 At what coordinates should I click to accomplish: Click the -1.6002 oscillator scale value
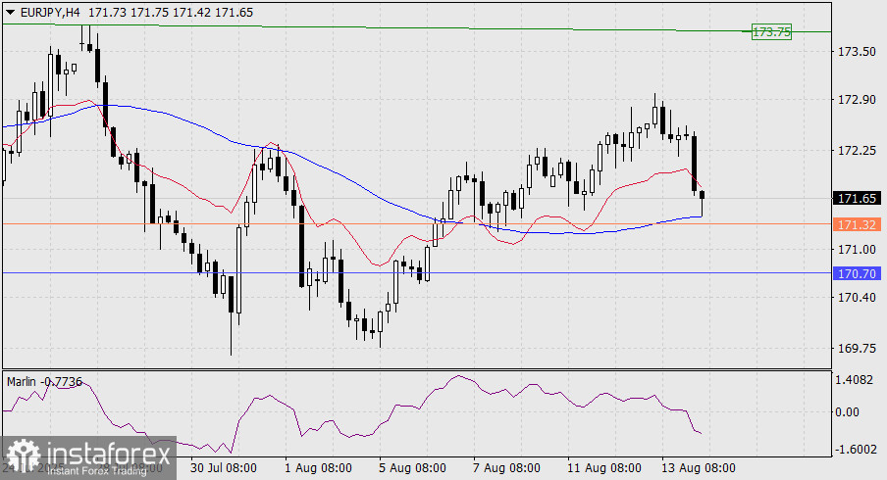[x=855, y=449]
